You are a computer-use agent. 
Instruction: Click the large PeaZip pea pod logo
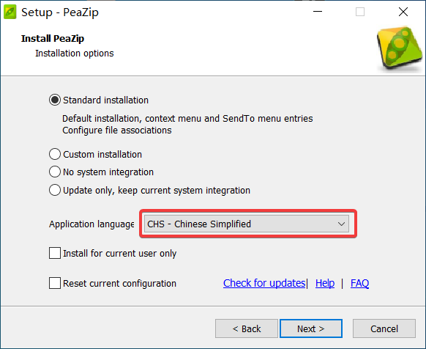coord(400,48)
